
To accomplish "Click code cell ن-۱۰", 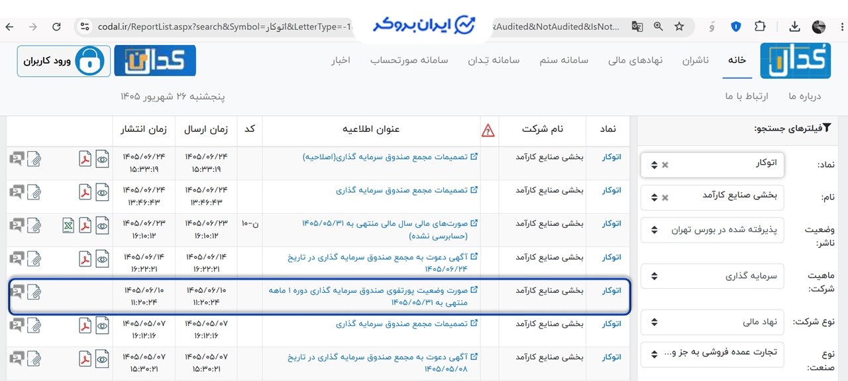I will 250,224.
